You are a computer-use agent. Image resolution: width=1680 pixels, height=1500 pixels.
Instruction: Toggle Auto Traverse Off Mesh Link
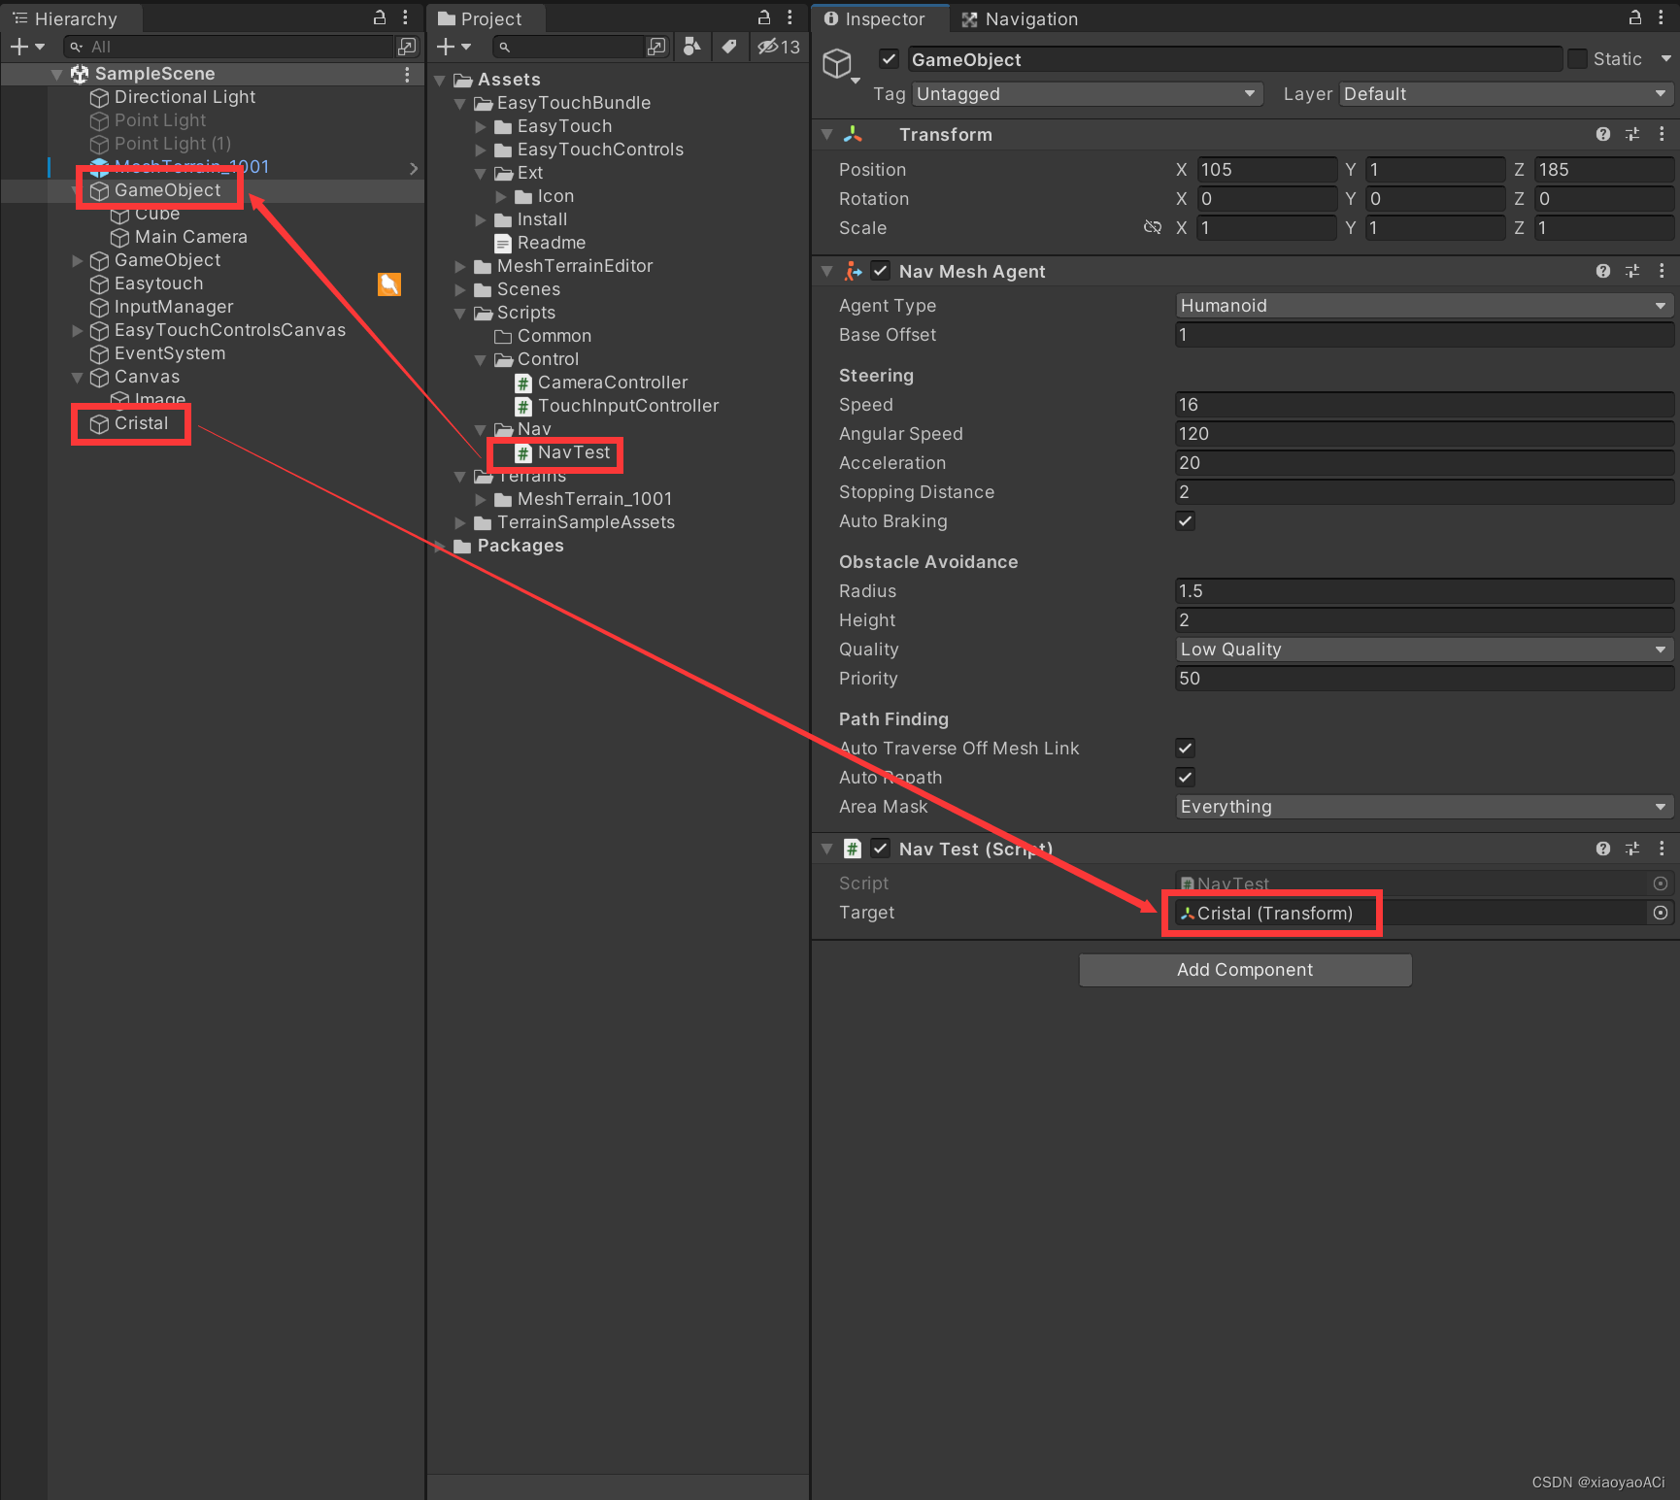pyautogui.click(x=1186, y=749)
